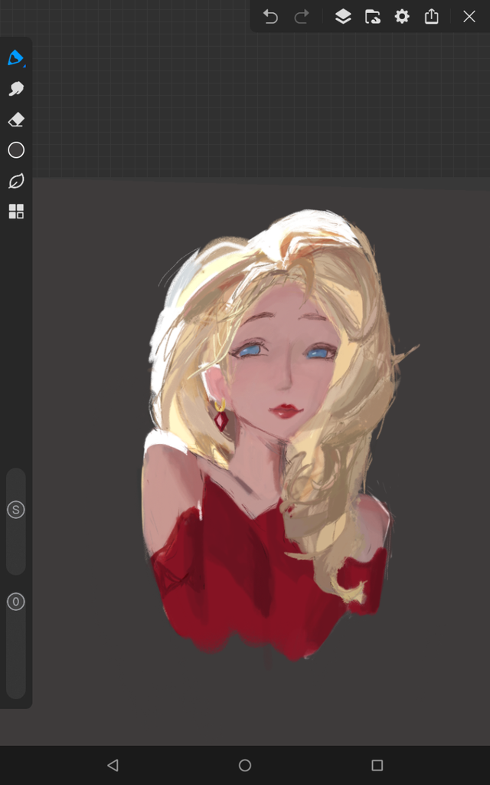Open the color picker circle
This screenshot has height=785, width=490.
16,150
